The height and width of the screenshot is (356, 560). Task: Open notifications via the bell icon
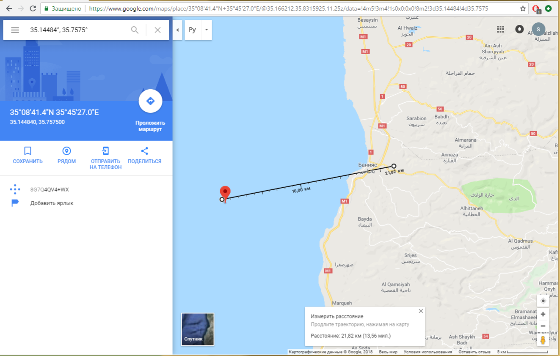pyautogui.click(x=519, y=29)
